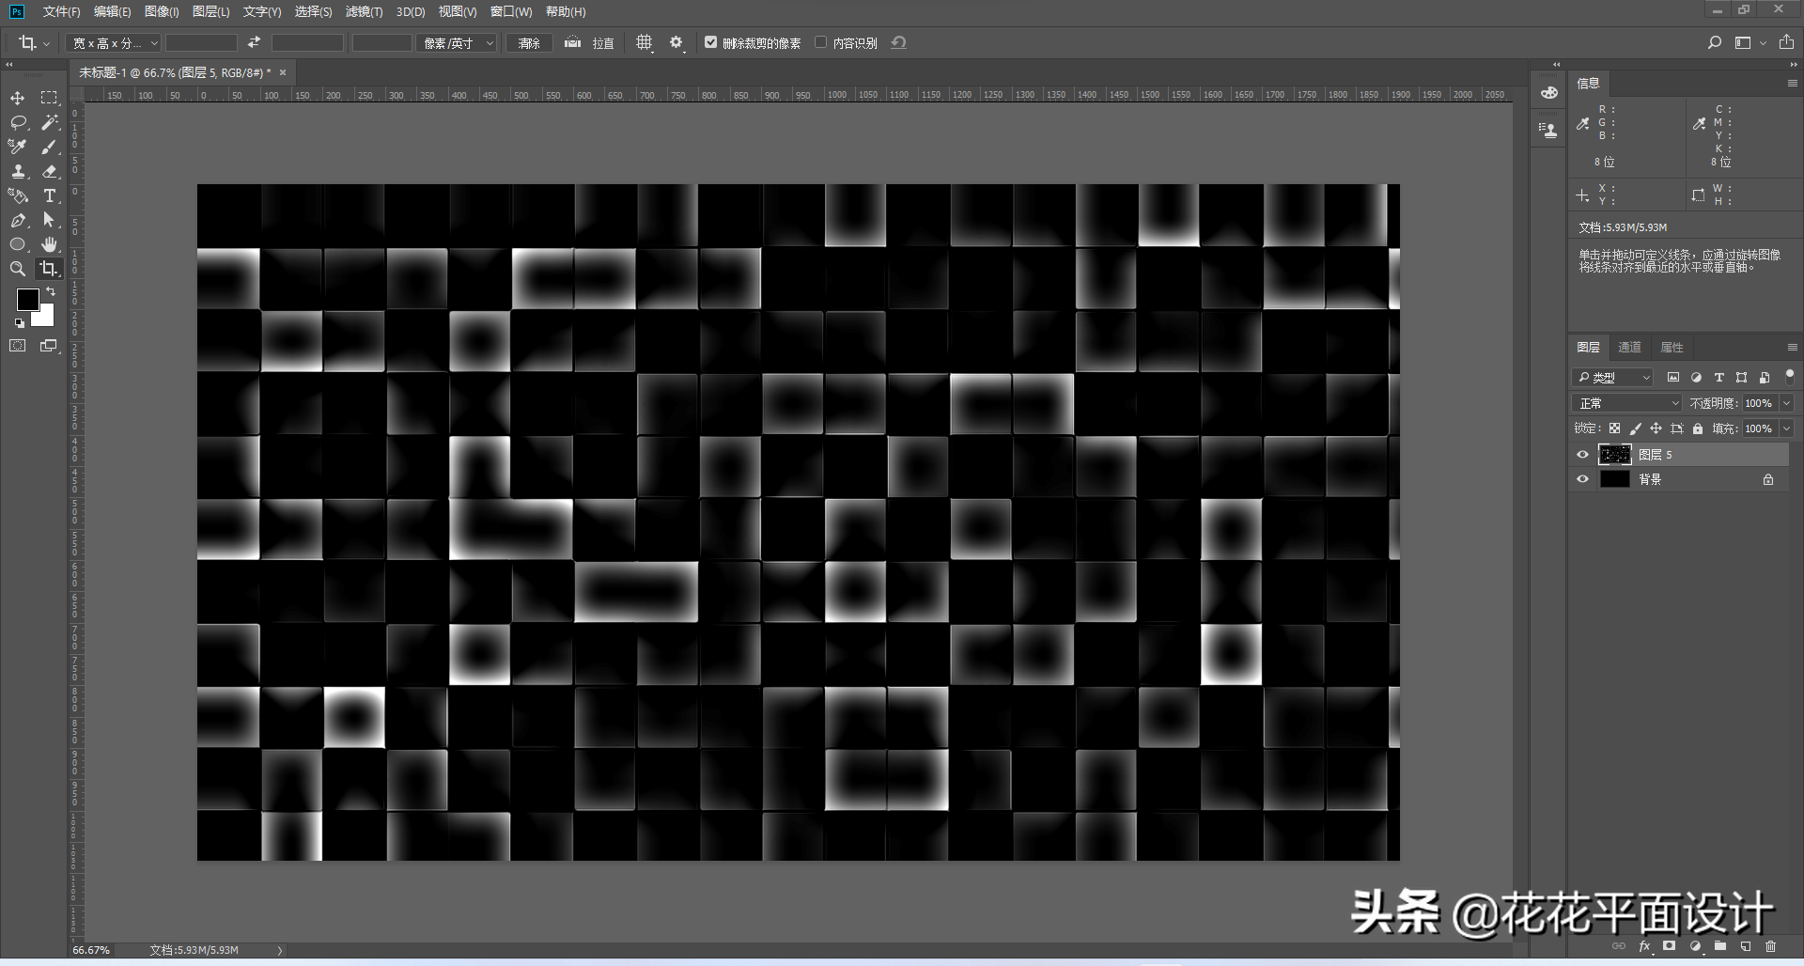
Task: Hide 图层 5 layer visibility
Action: click(1582, 455)
